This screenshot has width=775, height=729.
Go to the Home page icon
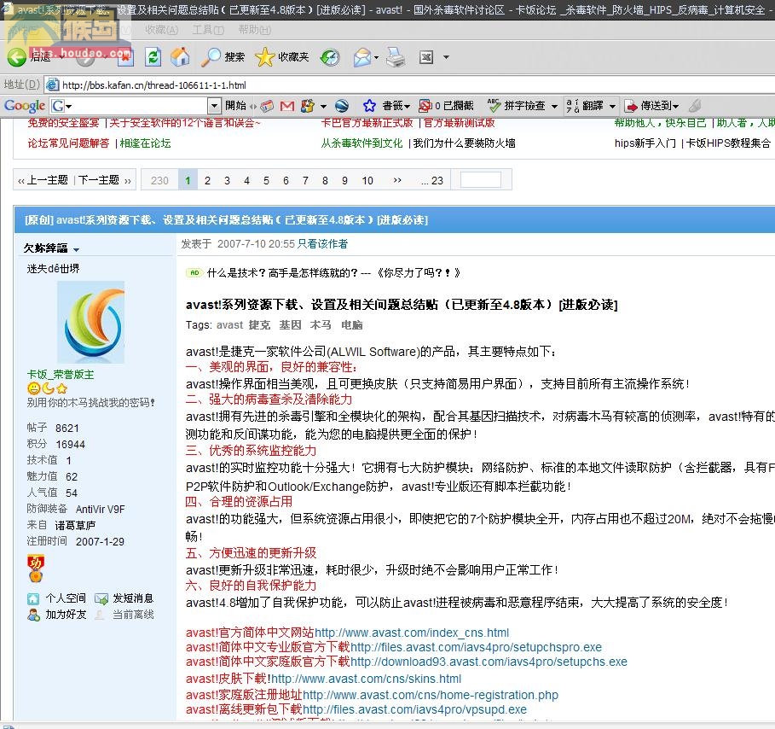pos(180,57)
